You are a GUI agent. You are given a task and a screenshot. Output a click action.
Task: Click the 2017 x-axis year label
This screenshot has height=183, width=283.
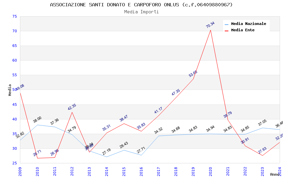[x=158, y=171]
